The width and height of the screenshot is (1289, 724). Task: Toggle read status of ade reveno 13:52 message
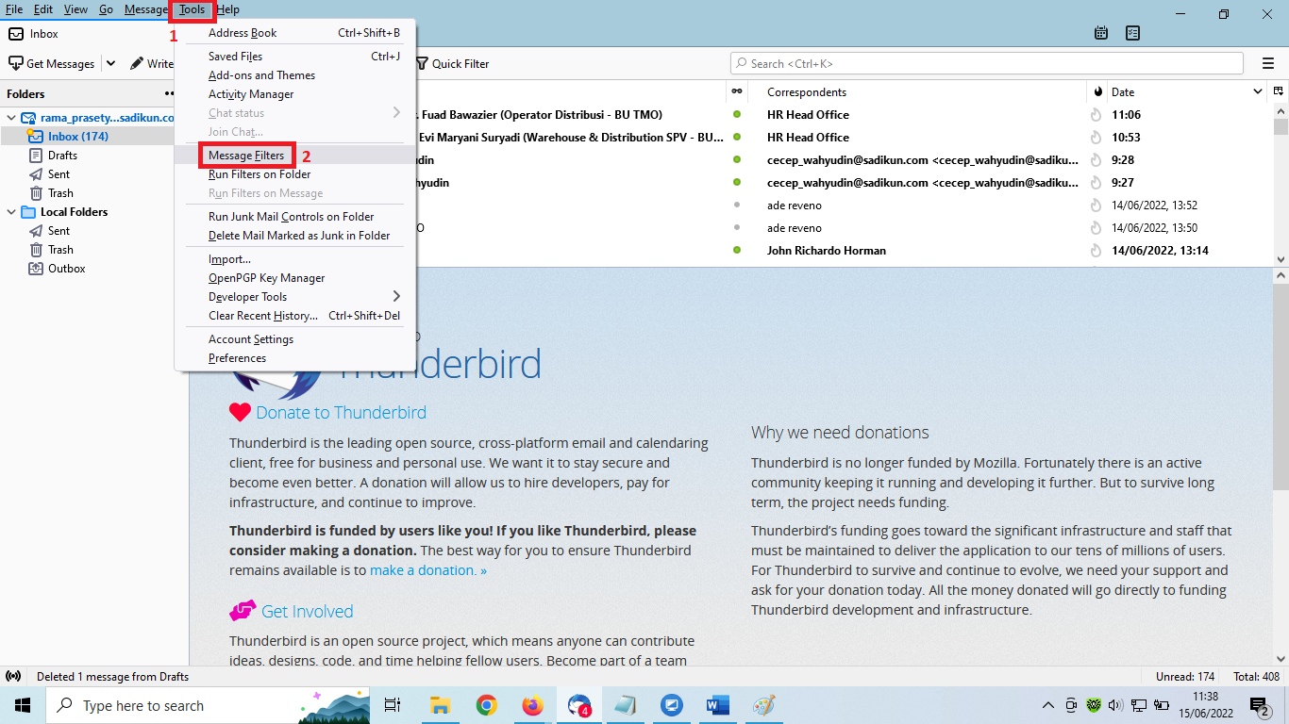[x=737, y=205]
